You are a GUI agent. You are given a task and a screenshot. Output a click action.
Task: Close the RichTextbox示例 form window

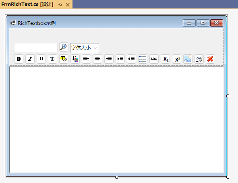(217, 23)
